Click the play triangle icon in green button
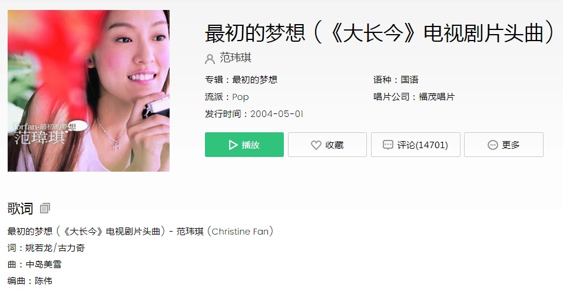563x291 pixels. pyautogui.click(x=233, y=145)
